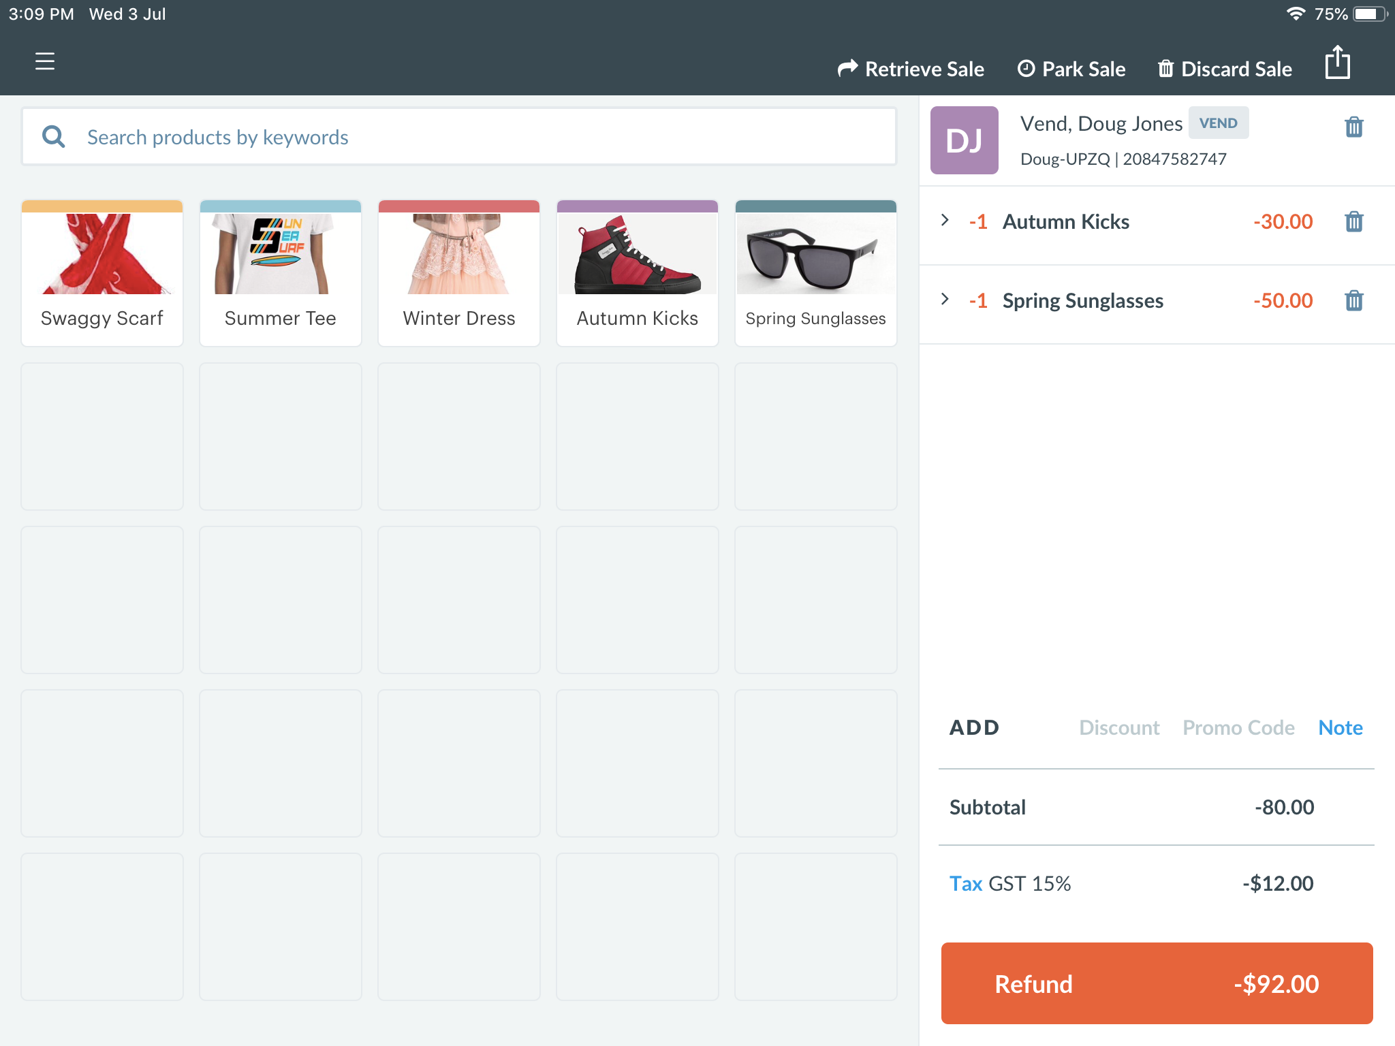This screenshot has height=1046, width=1395.
Task: Remove customer Doug Jones with trash icon
Action: [1353, 127]
